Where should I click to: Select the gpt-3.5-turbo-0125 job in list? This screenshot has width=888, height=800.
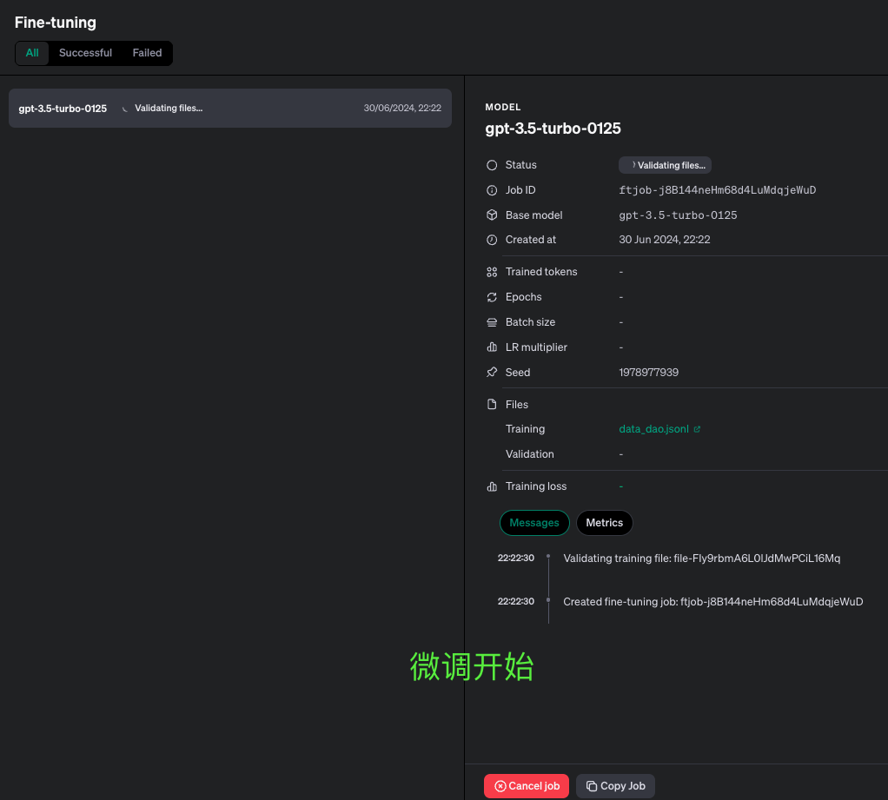click(x=230, y=109)
